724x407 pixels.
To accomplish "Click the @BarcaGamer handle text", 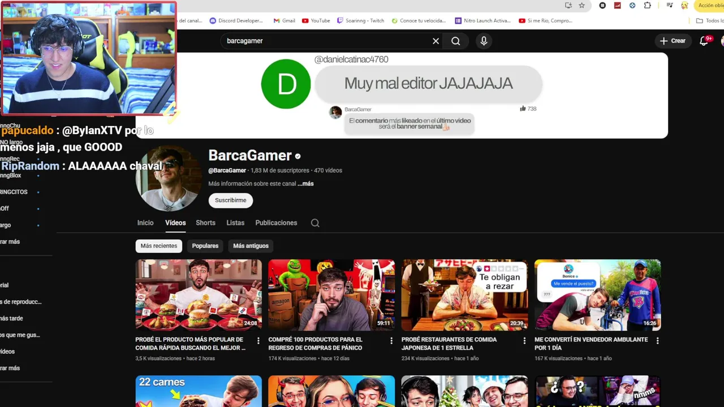I will [x=227, y=170].
